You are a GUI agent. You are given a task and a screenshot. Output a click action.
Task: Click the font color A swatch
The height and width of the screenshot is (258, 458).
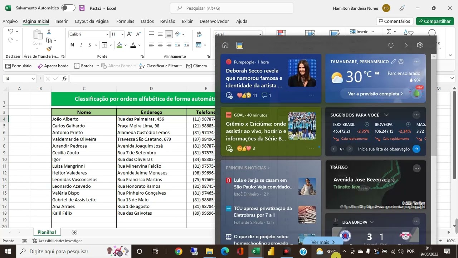pos(133,45)
